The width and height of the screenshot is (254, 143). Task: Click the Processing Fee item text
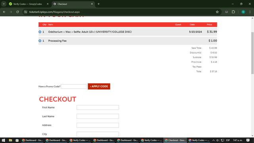point(57,41)
